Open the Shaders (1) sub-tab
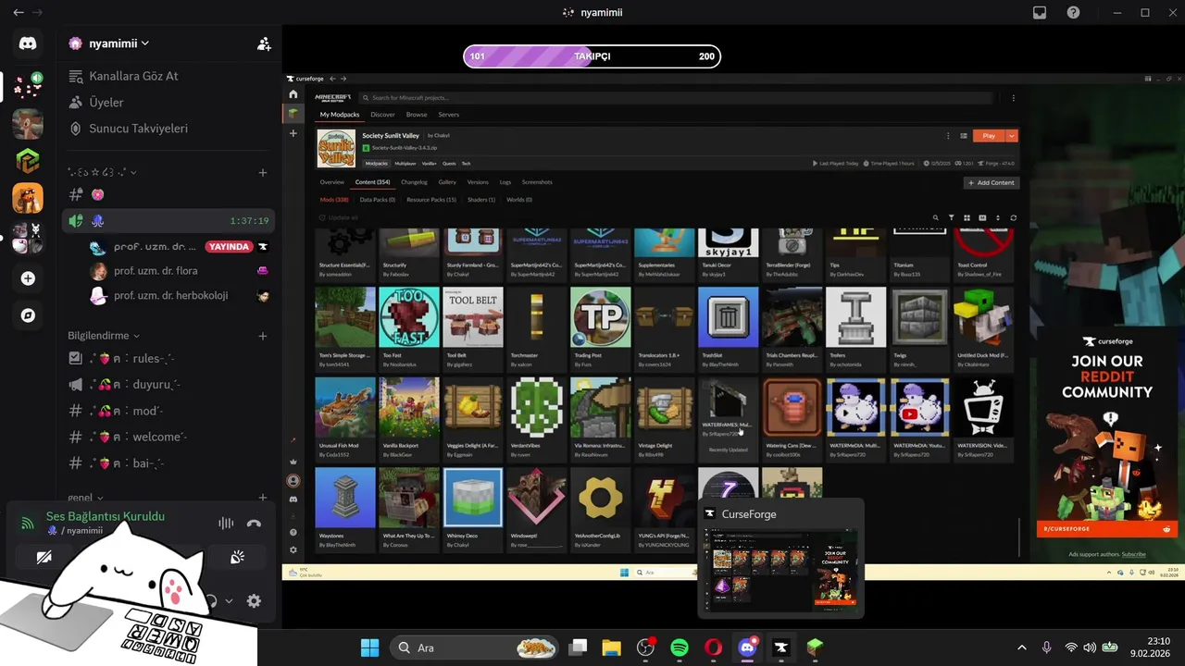This screenshot has width=1185, height=666. pos(481,200)
